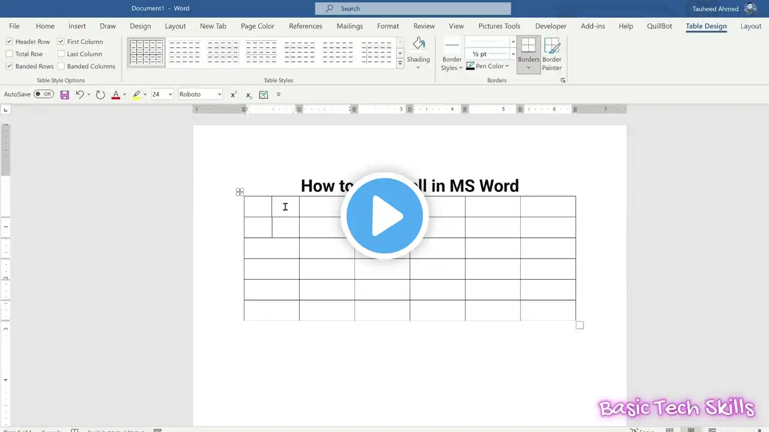Open the Shading dropdown arrow
Screen dimensions: 769x432
(418, 67)
